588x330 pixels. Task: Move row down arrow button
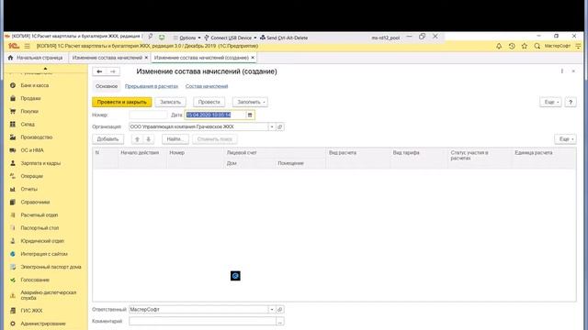click(149, 139)
